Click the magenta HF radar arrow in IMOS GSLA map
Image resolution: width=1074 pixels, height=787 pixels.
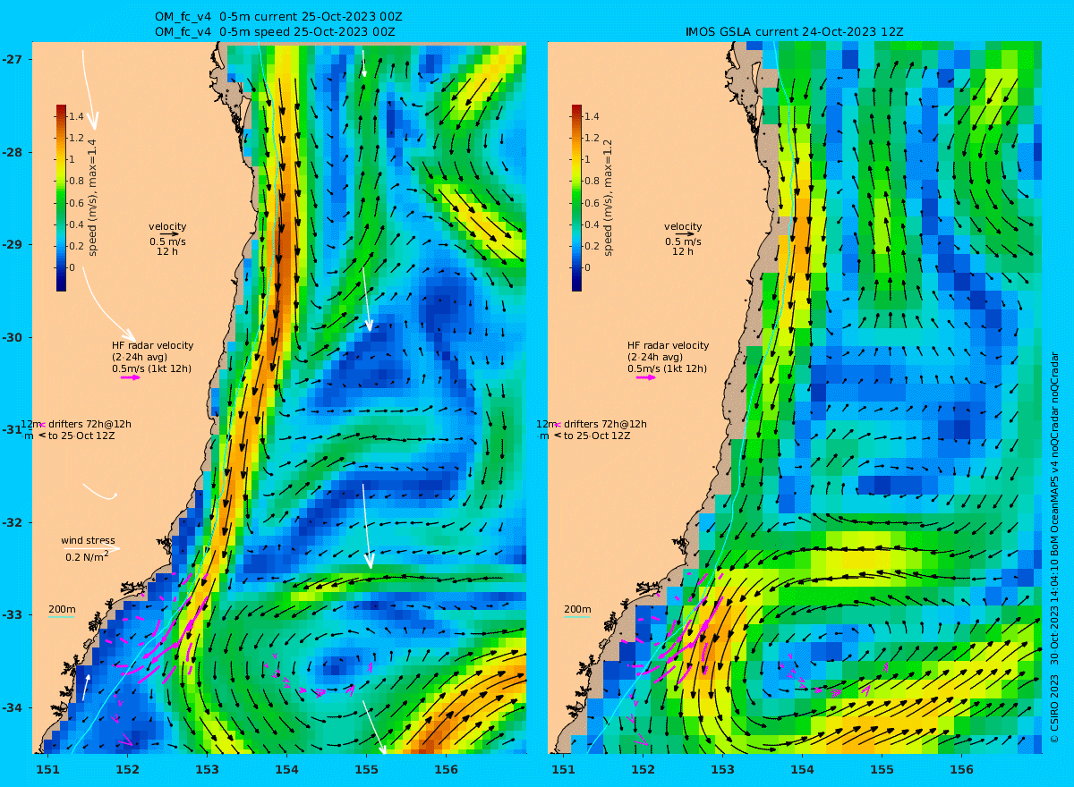click(x=646, y=377)
